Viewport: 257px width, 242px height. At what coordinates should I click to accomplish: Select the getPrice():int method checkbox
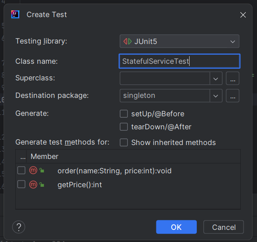pyautogui.click(x=21, y=185)
